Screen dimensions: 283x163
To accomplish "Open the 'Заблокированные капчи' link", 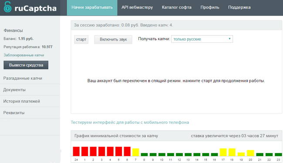I will (x=24, y=55).
